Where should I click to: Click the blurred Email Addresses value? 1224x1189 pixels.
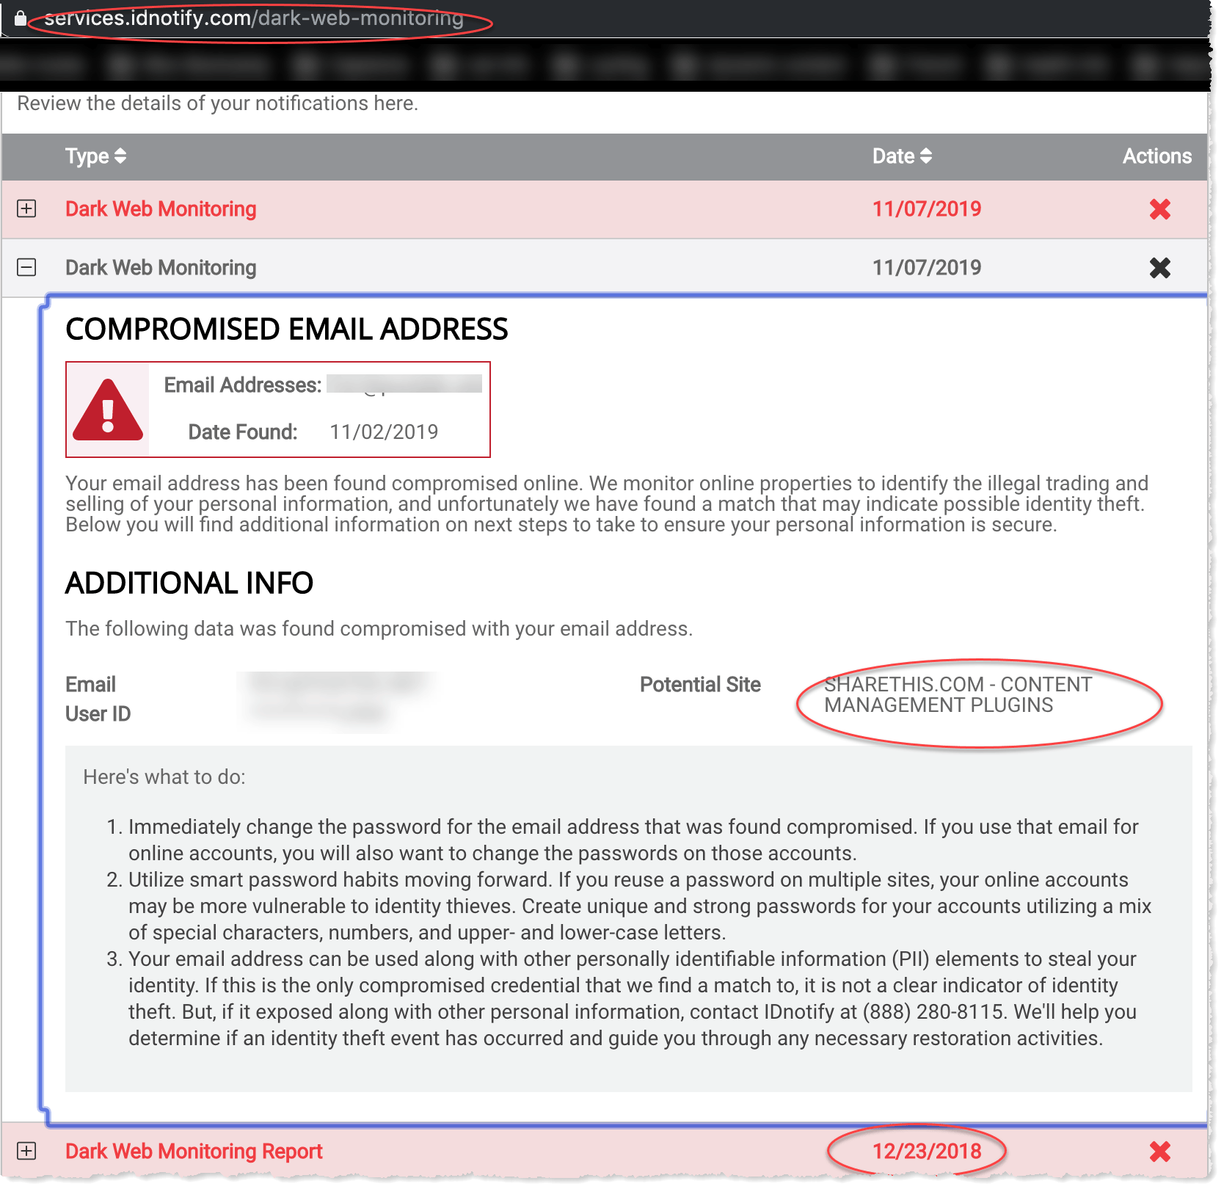(x=404, y=385)
